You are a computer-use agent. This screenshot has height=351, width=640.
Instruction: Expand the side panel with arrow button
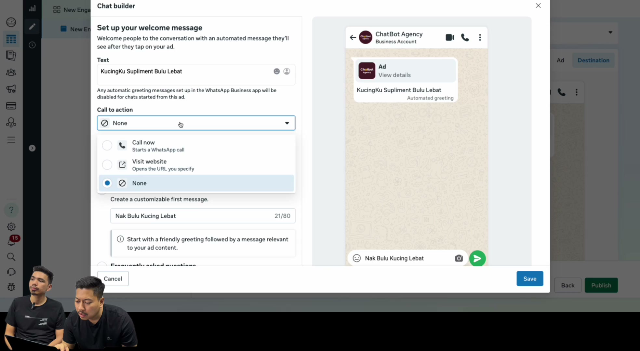pos(32,148)
